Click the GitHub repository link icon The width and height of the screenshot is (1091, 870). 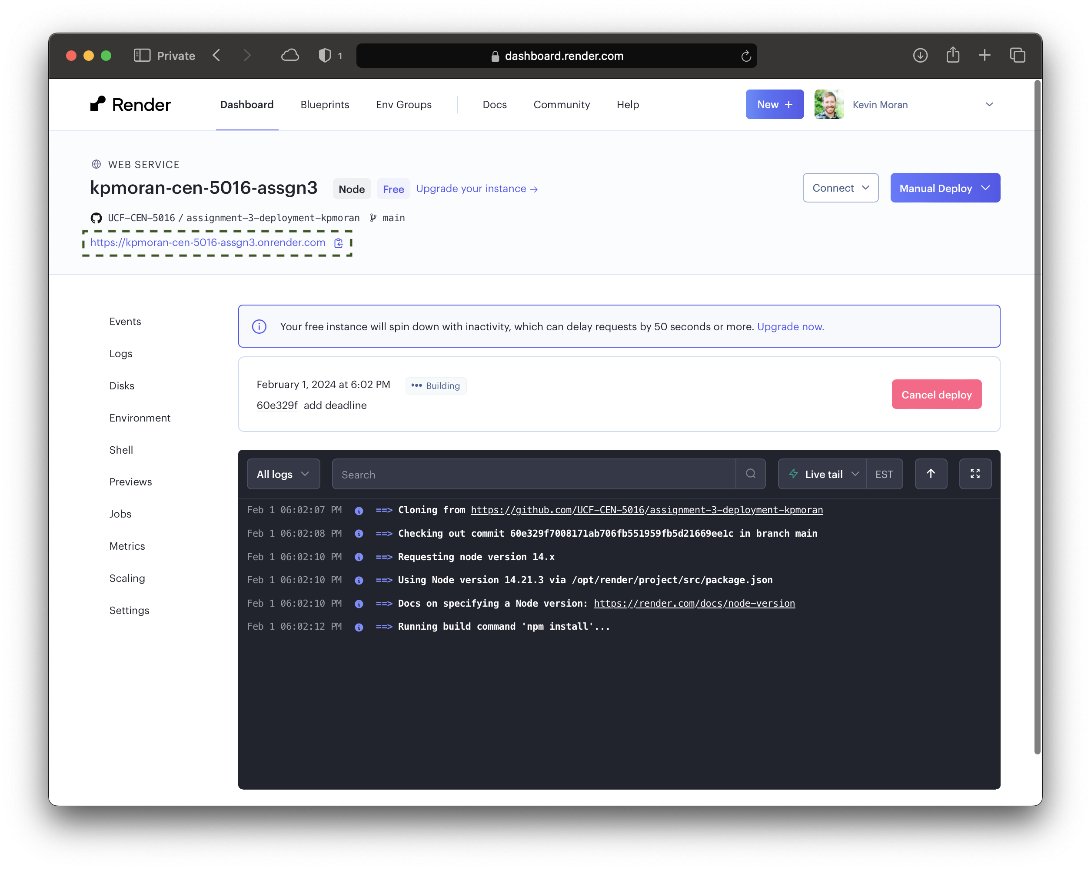pyautogui.click(x=96, y=217)
